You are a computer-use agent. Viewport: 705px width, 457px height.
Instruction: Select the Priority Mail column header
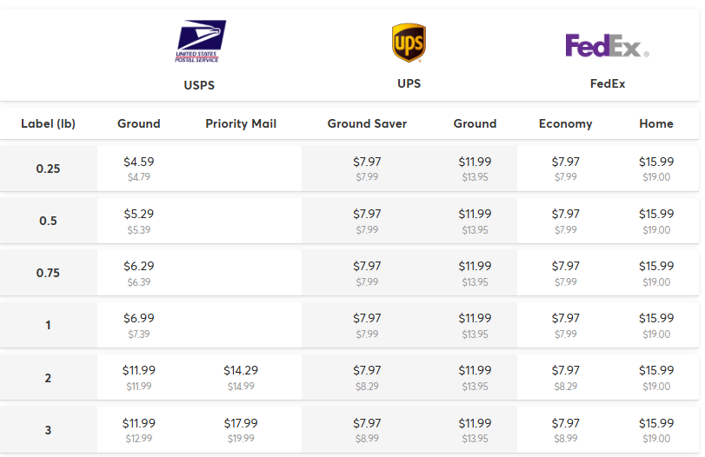[241, 123]
